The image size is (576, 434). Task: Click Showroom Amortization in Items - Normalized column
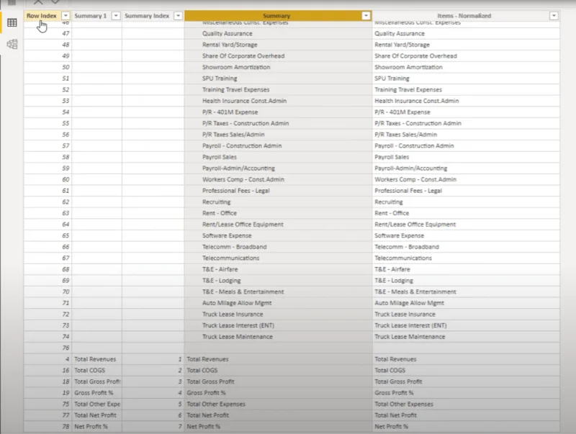click(408, 67)
